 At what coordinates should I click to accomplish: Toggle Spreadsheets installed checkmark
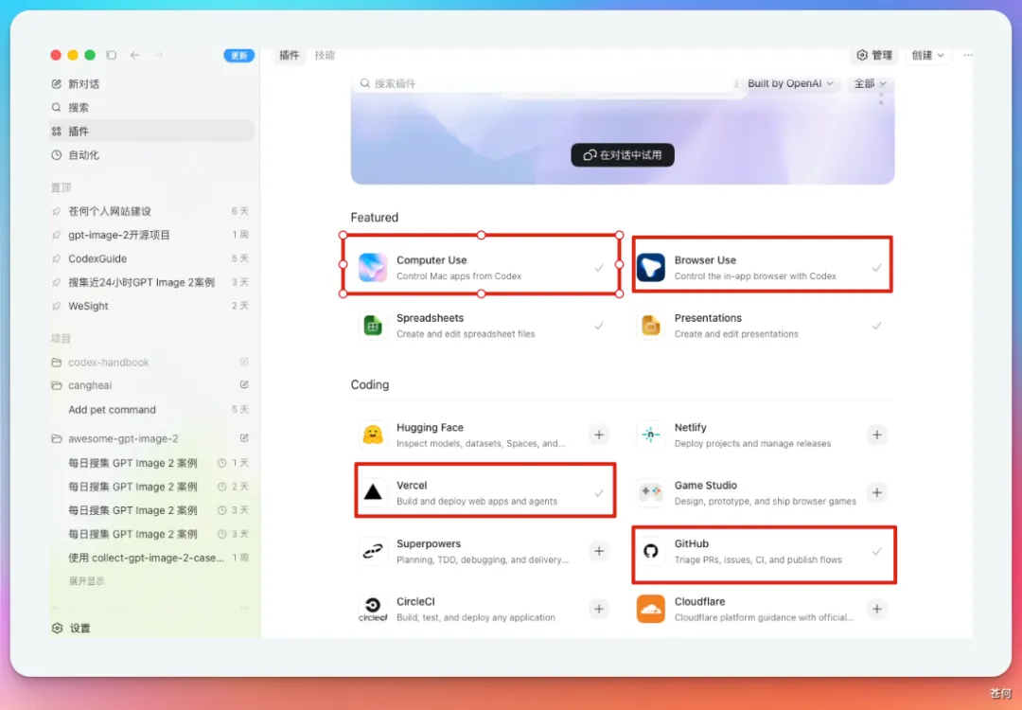[x=599, y=326]
